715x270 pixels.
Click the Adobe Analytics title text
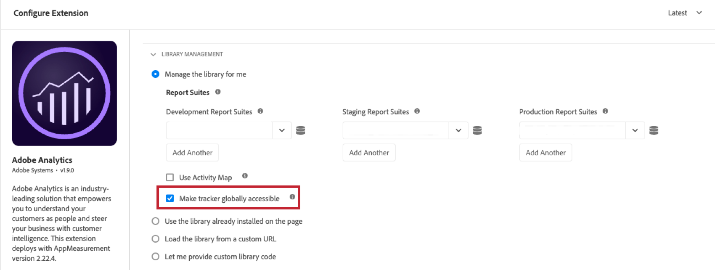click(42, 160)
